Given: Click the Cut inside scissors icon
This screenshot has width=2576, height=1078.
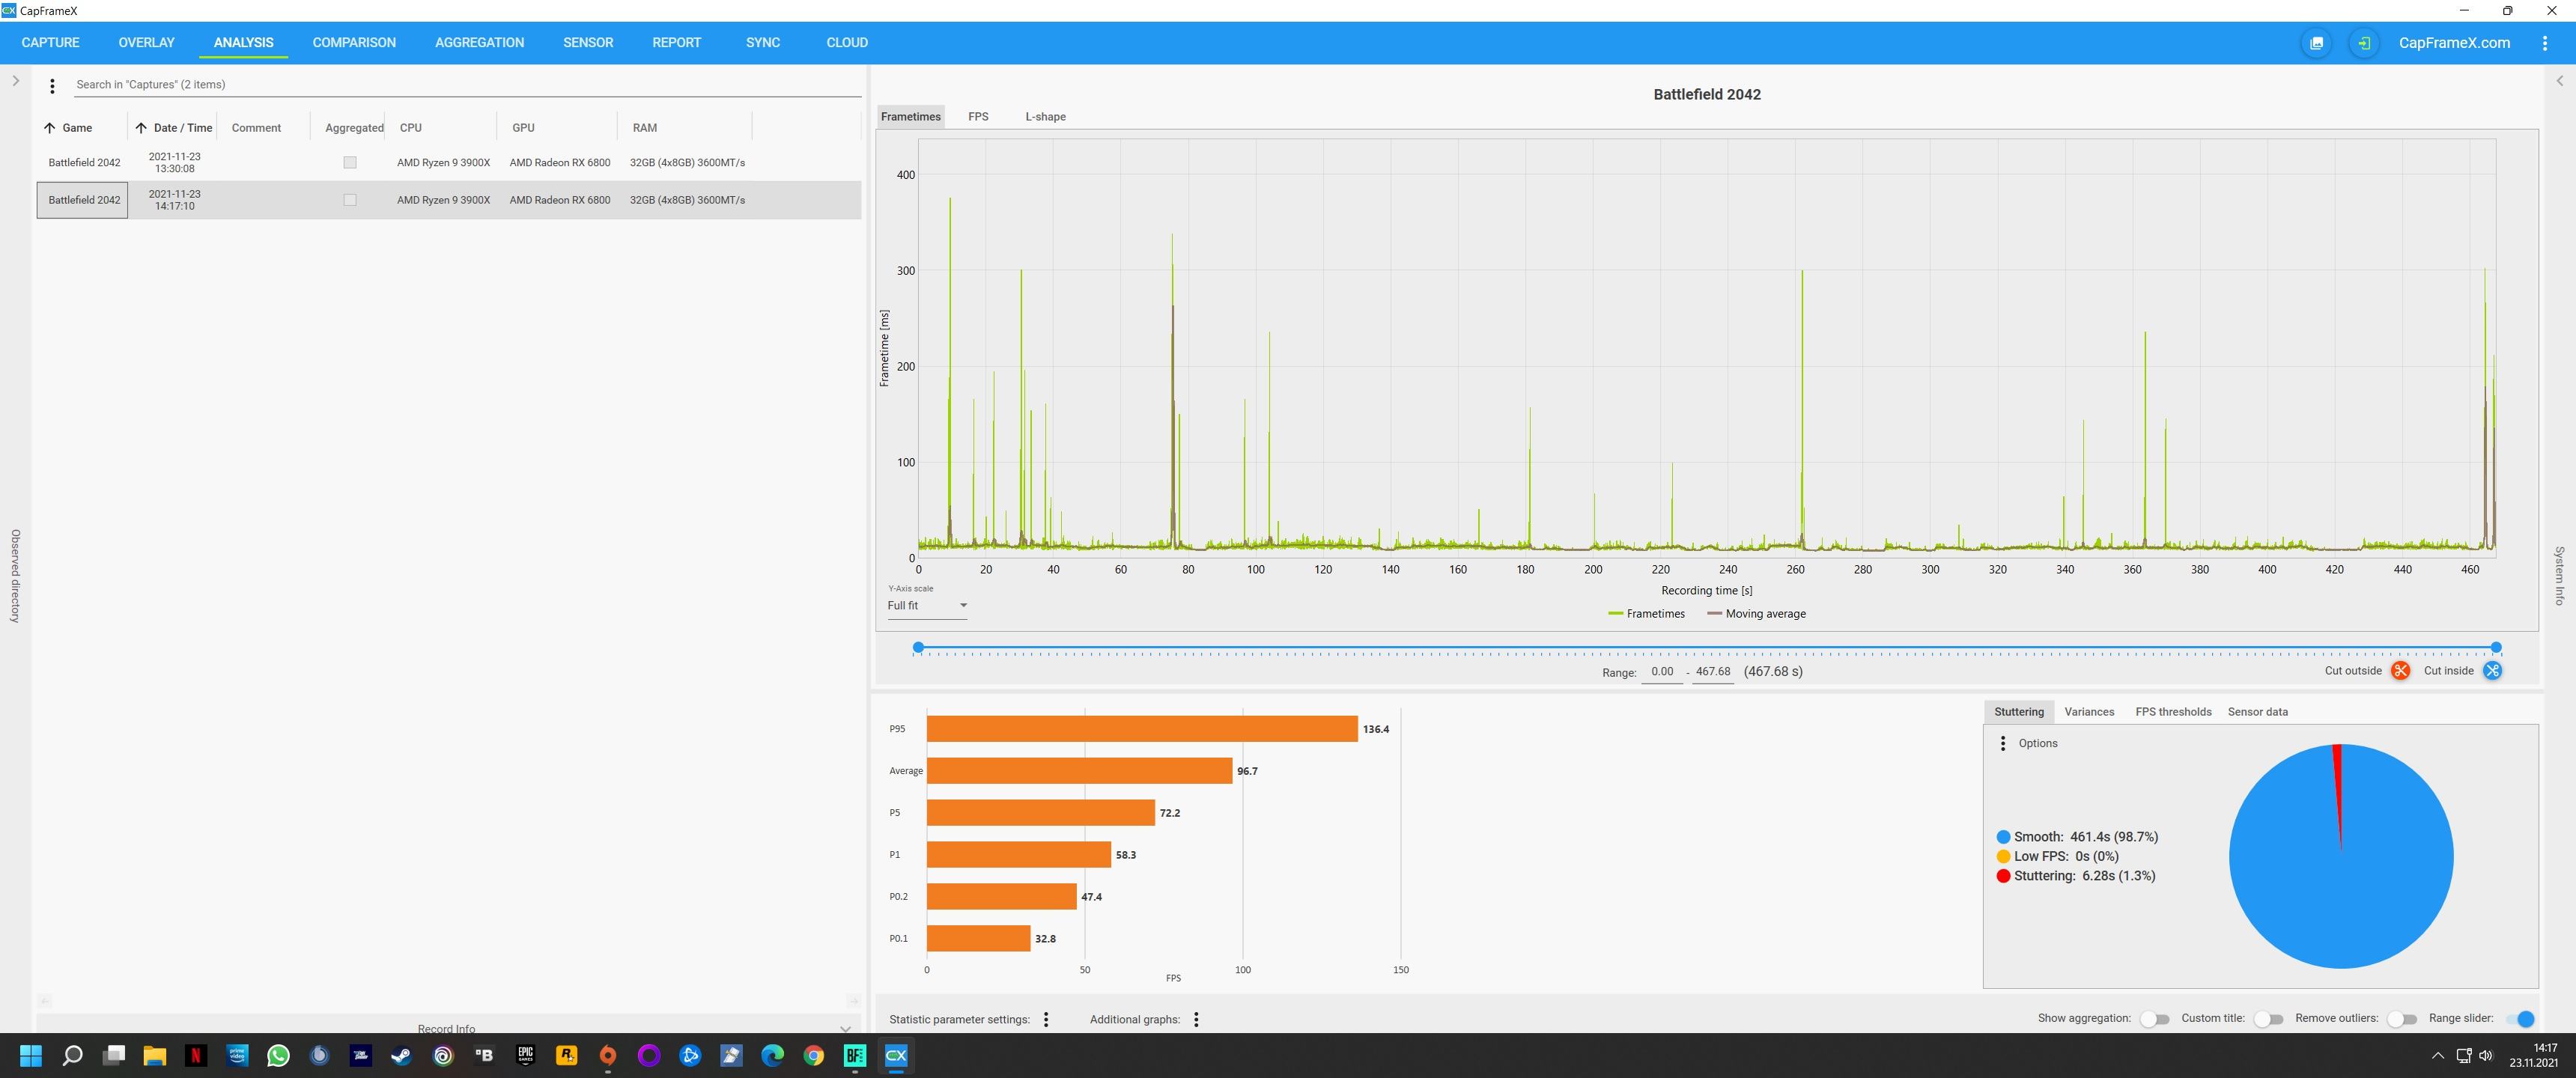Looking at the screenshot, I should click(x=2492, y=671).
